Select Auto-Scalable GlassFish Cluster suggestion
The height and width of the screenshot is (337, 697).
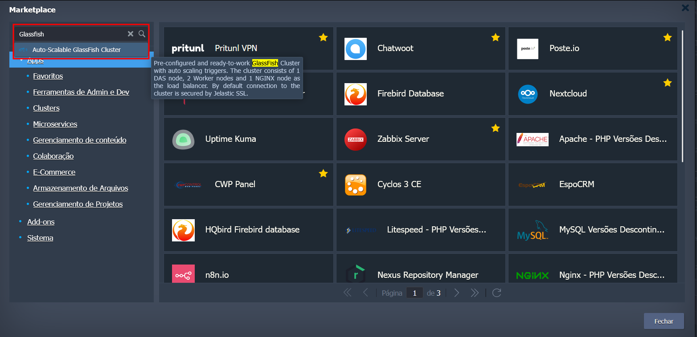click(81, 50)
